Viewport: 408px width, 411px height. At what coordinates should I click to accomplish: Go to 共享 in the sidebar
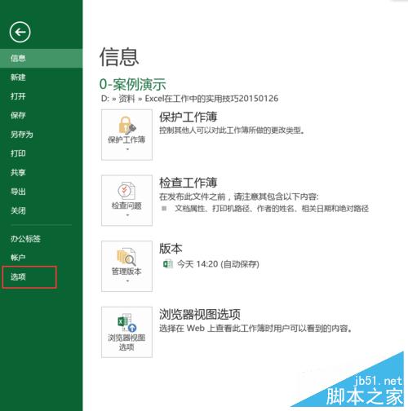click(x=18, y=172)
